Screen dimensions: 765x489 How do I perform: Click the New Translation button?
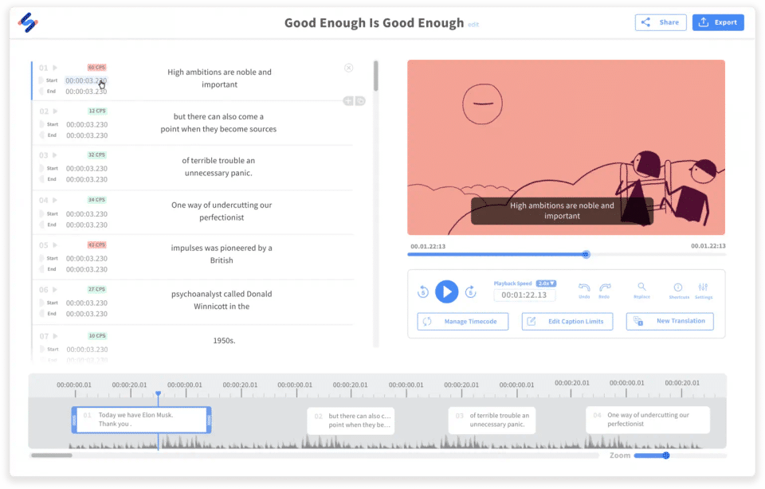670,321
